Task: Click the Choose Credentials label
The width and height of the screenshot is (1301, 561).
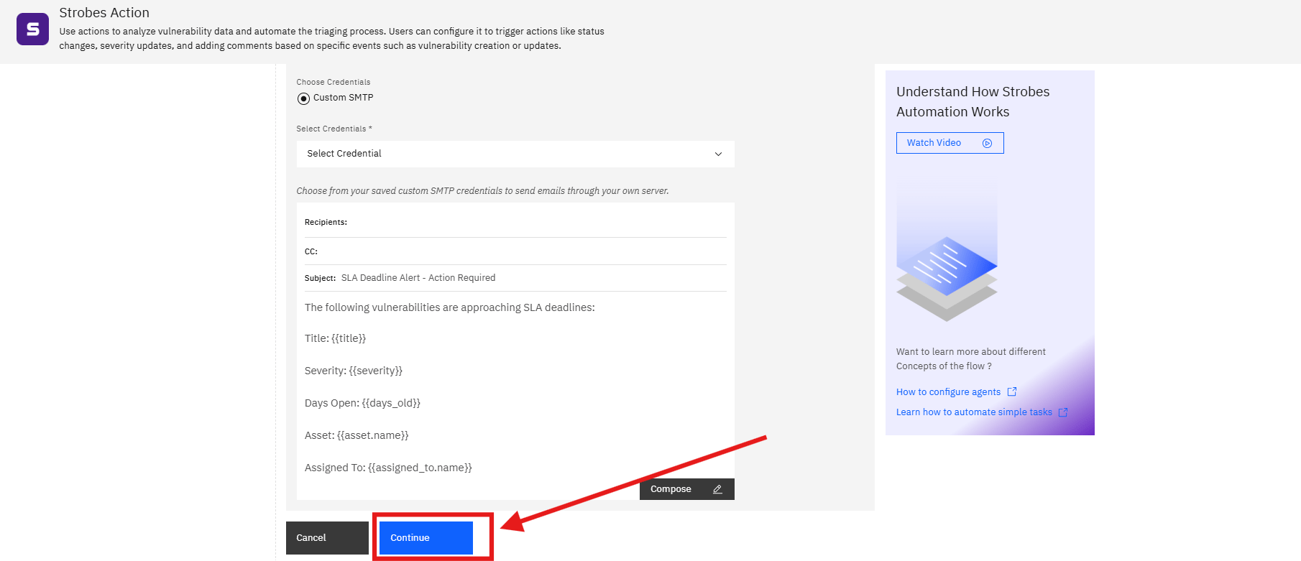Action: coord(334,83)
